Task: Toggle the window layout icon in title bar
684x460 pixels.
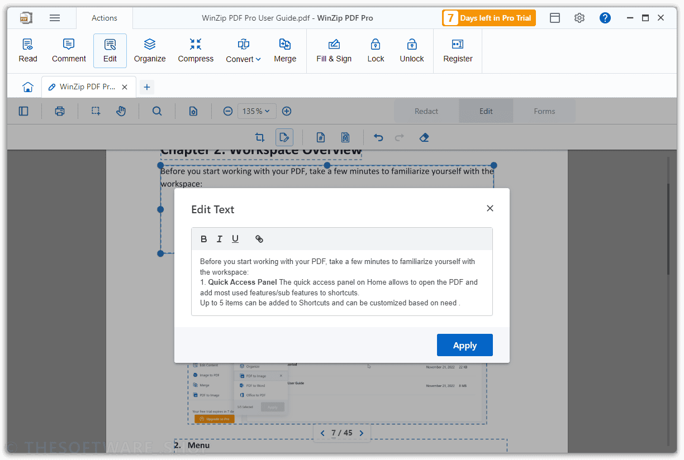Action: click(555, 18)
